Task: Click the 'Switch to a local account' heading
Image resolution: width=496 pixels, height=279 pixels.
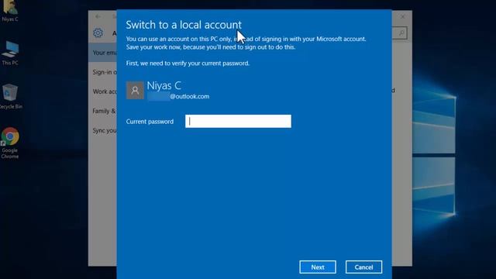Action: (184, 25)
